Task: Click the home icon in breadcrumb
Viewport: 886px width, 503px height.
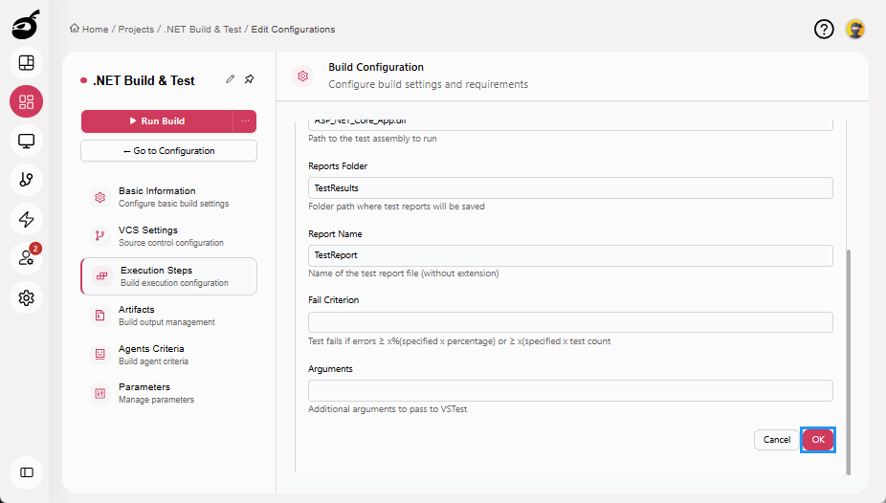Action: click(x=74, y=29)
